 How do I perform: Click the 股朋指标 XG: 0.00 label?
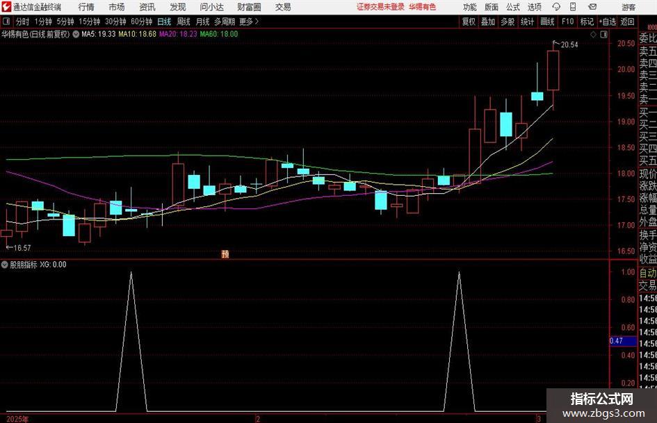(x=38, y=265)
